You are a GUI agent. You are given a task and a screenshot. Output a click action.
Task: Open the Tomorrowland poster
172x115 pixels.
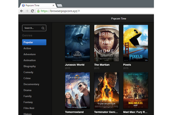coord(77,91)
